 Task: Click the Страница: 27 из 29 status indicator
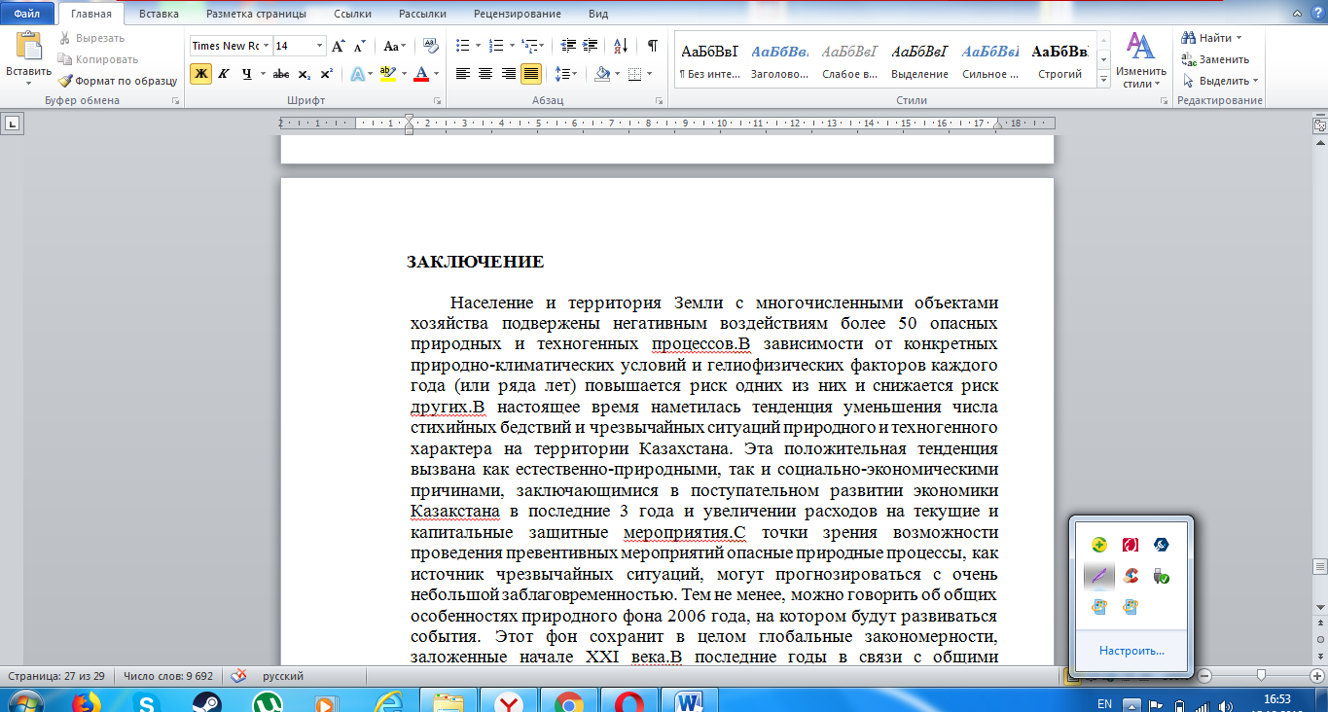click(x=57, y=676)
